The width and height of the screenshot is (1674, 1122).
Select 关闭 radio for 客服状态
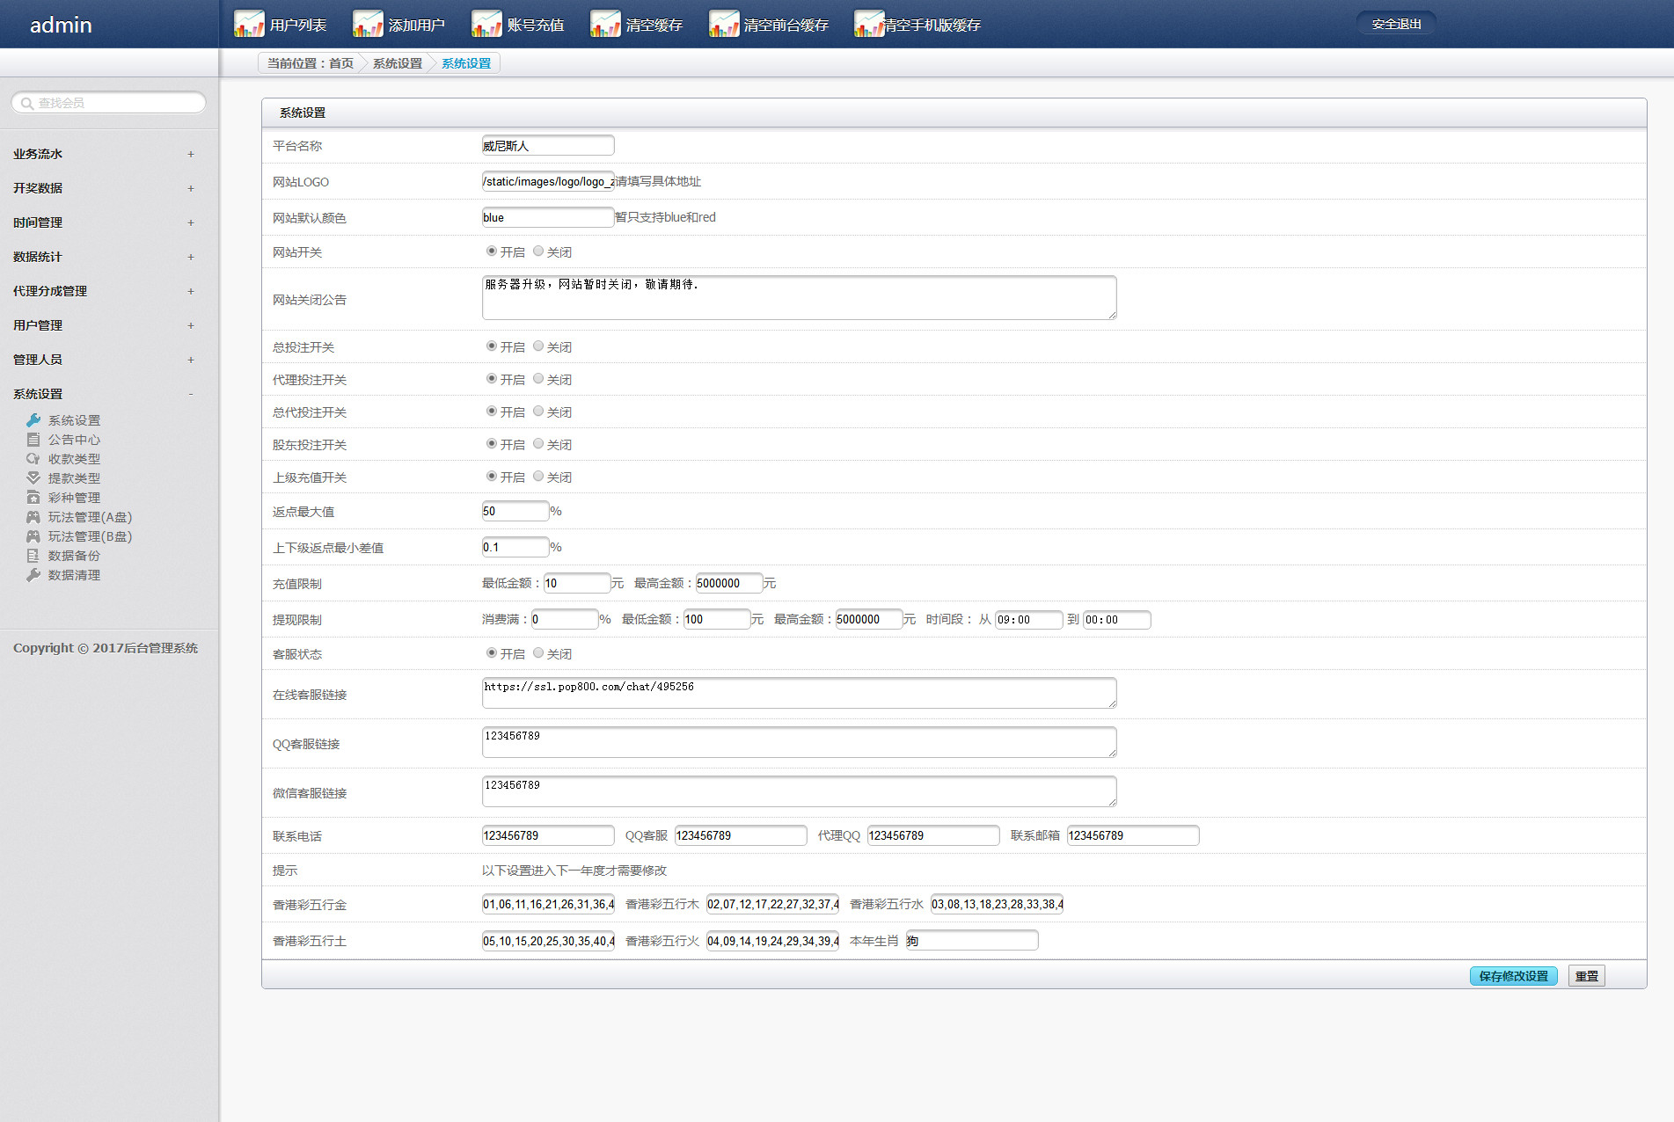[538, 652]
